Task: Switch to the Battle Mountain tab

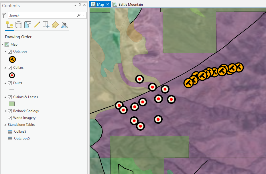Action: click(131, 4)
